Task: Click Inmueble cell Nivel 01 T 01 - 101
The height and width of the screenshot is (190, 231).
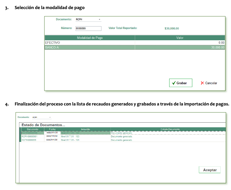Action: [x=86, y=140]
